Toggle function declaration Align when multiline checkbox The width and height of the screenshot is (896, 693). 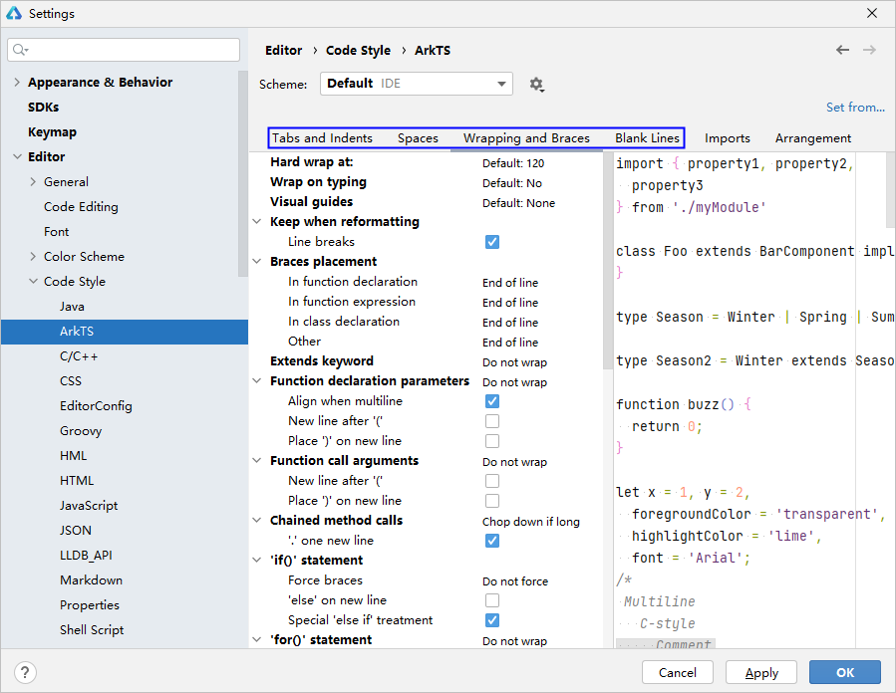pos(492,401)
